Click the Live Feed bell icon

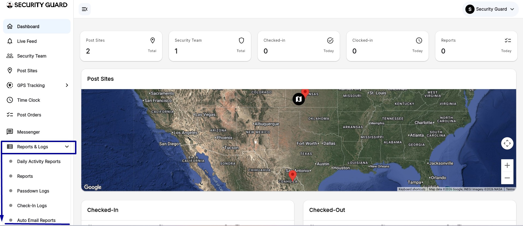tap(10, 41)
